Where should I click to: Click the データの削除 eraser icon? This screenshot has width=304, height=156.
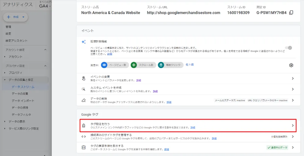84,101
